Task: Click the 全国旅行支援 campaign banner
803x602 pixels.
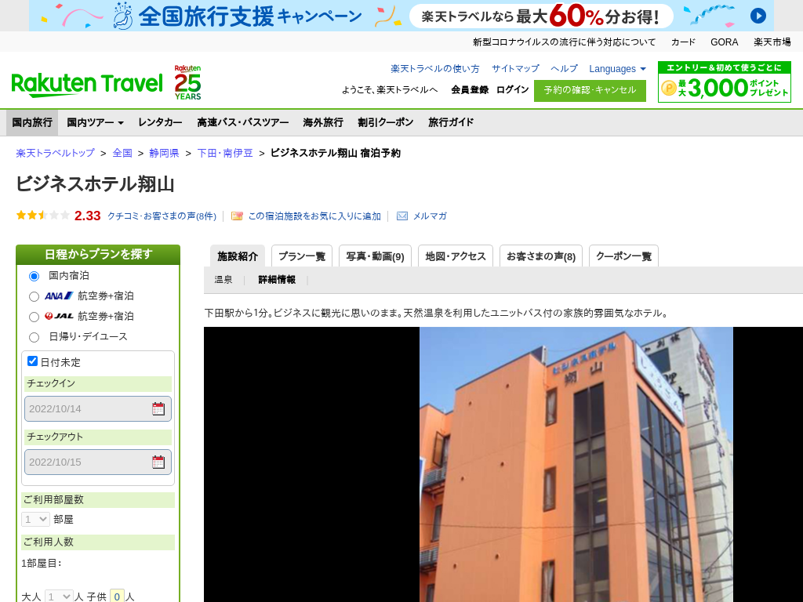Action: pyautogui.click(x=401, y=16)
